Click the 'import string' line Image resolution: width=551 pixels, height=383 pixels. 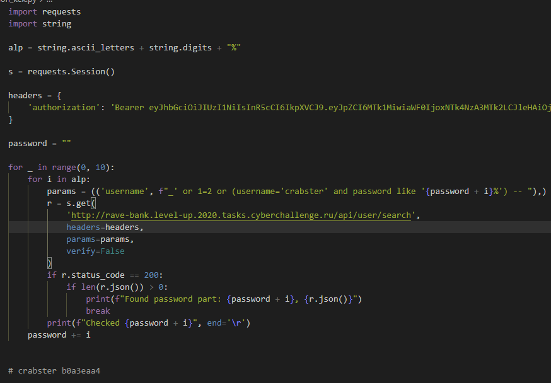tap(40, 24)
